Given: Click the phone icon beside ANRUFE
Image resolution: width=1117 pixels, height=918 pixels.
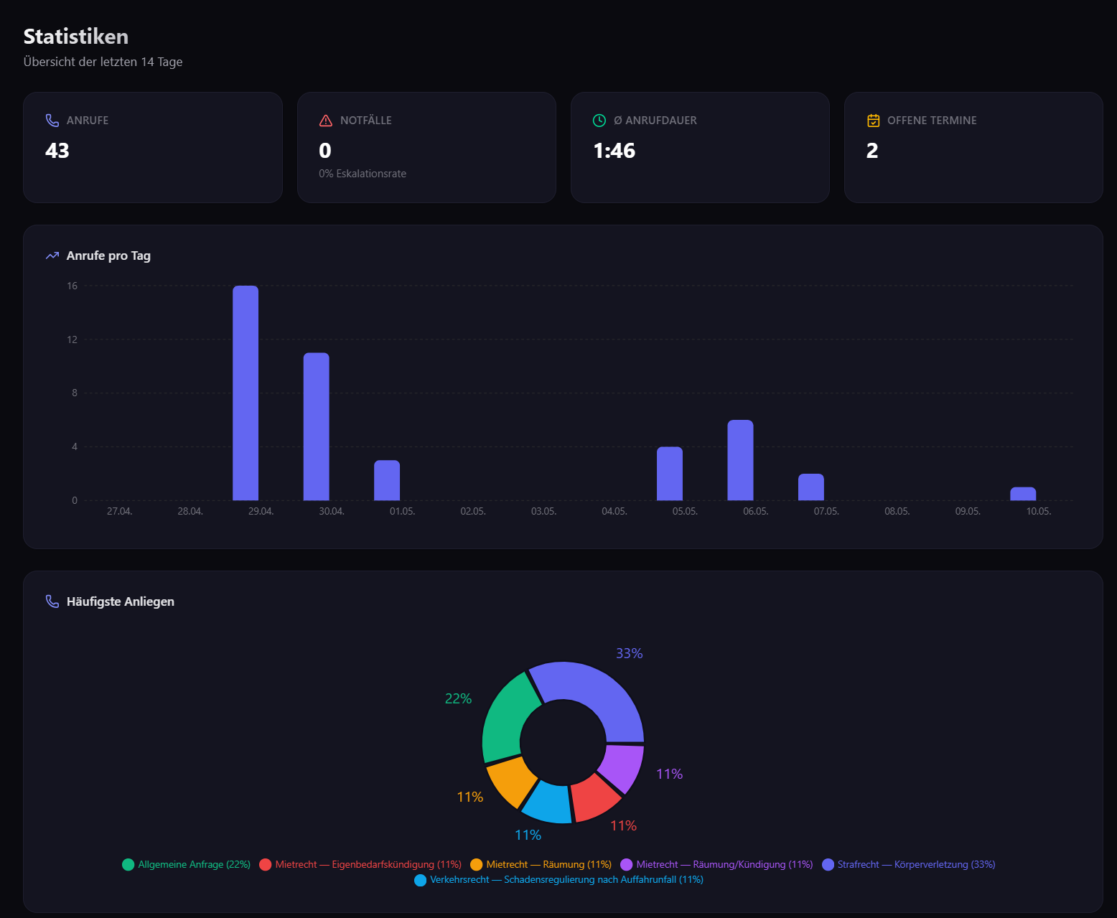Looking at the screenshot, I should (52, 121).
